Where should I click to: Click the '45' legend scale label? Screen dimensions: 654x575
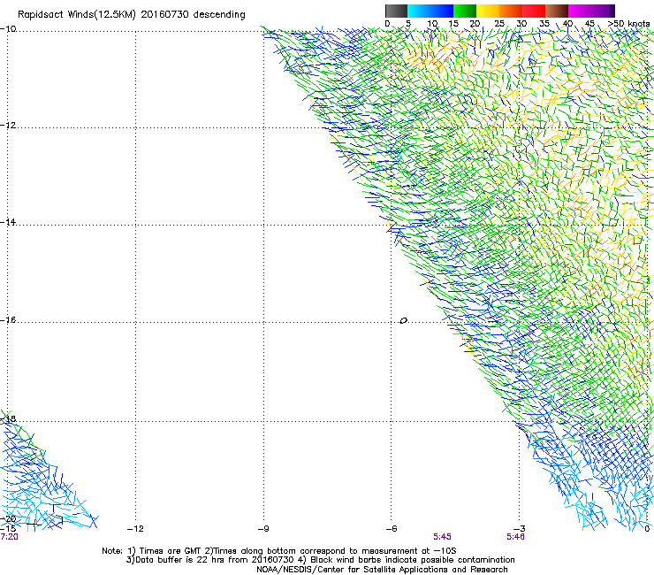589,24
